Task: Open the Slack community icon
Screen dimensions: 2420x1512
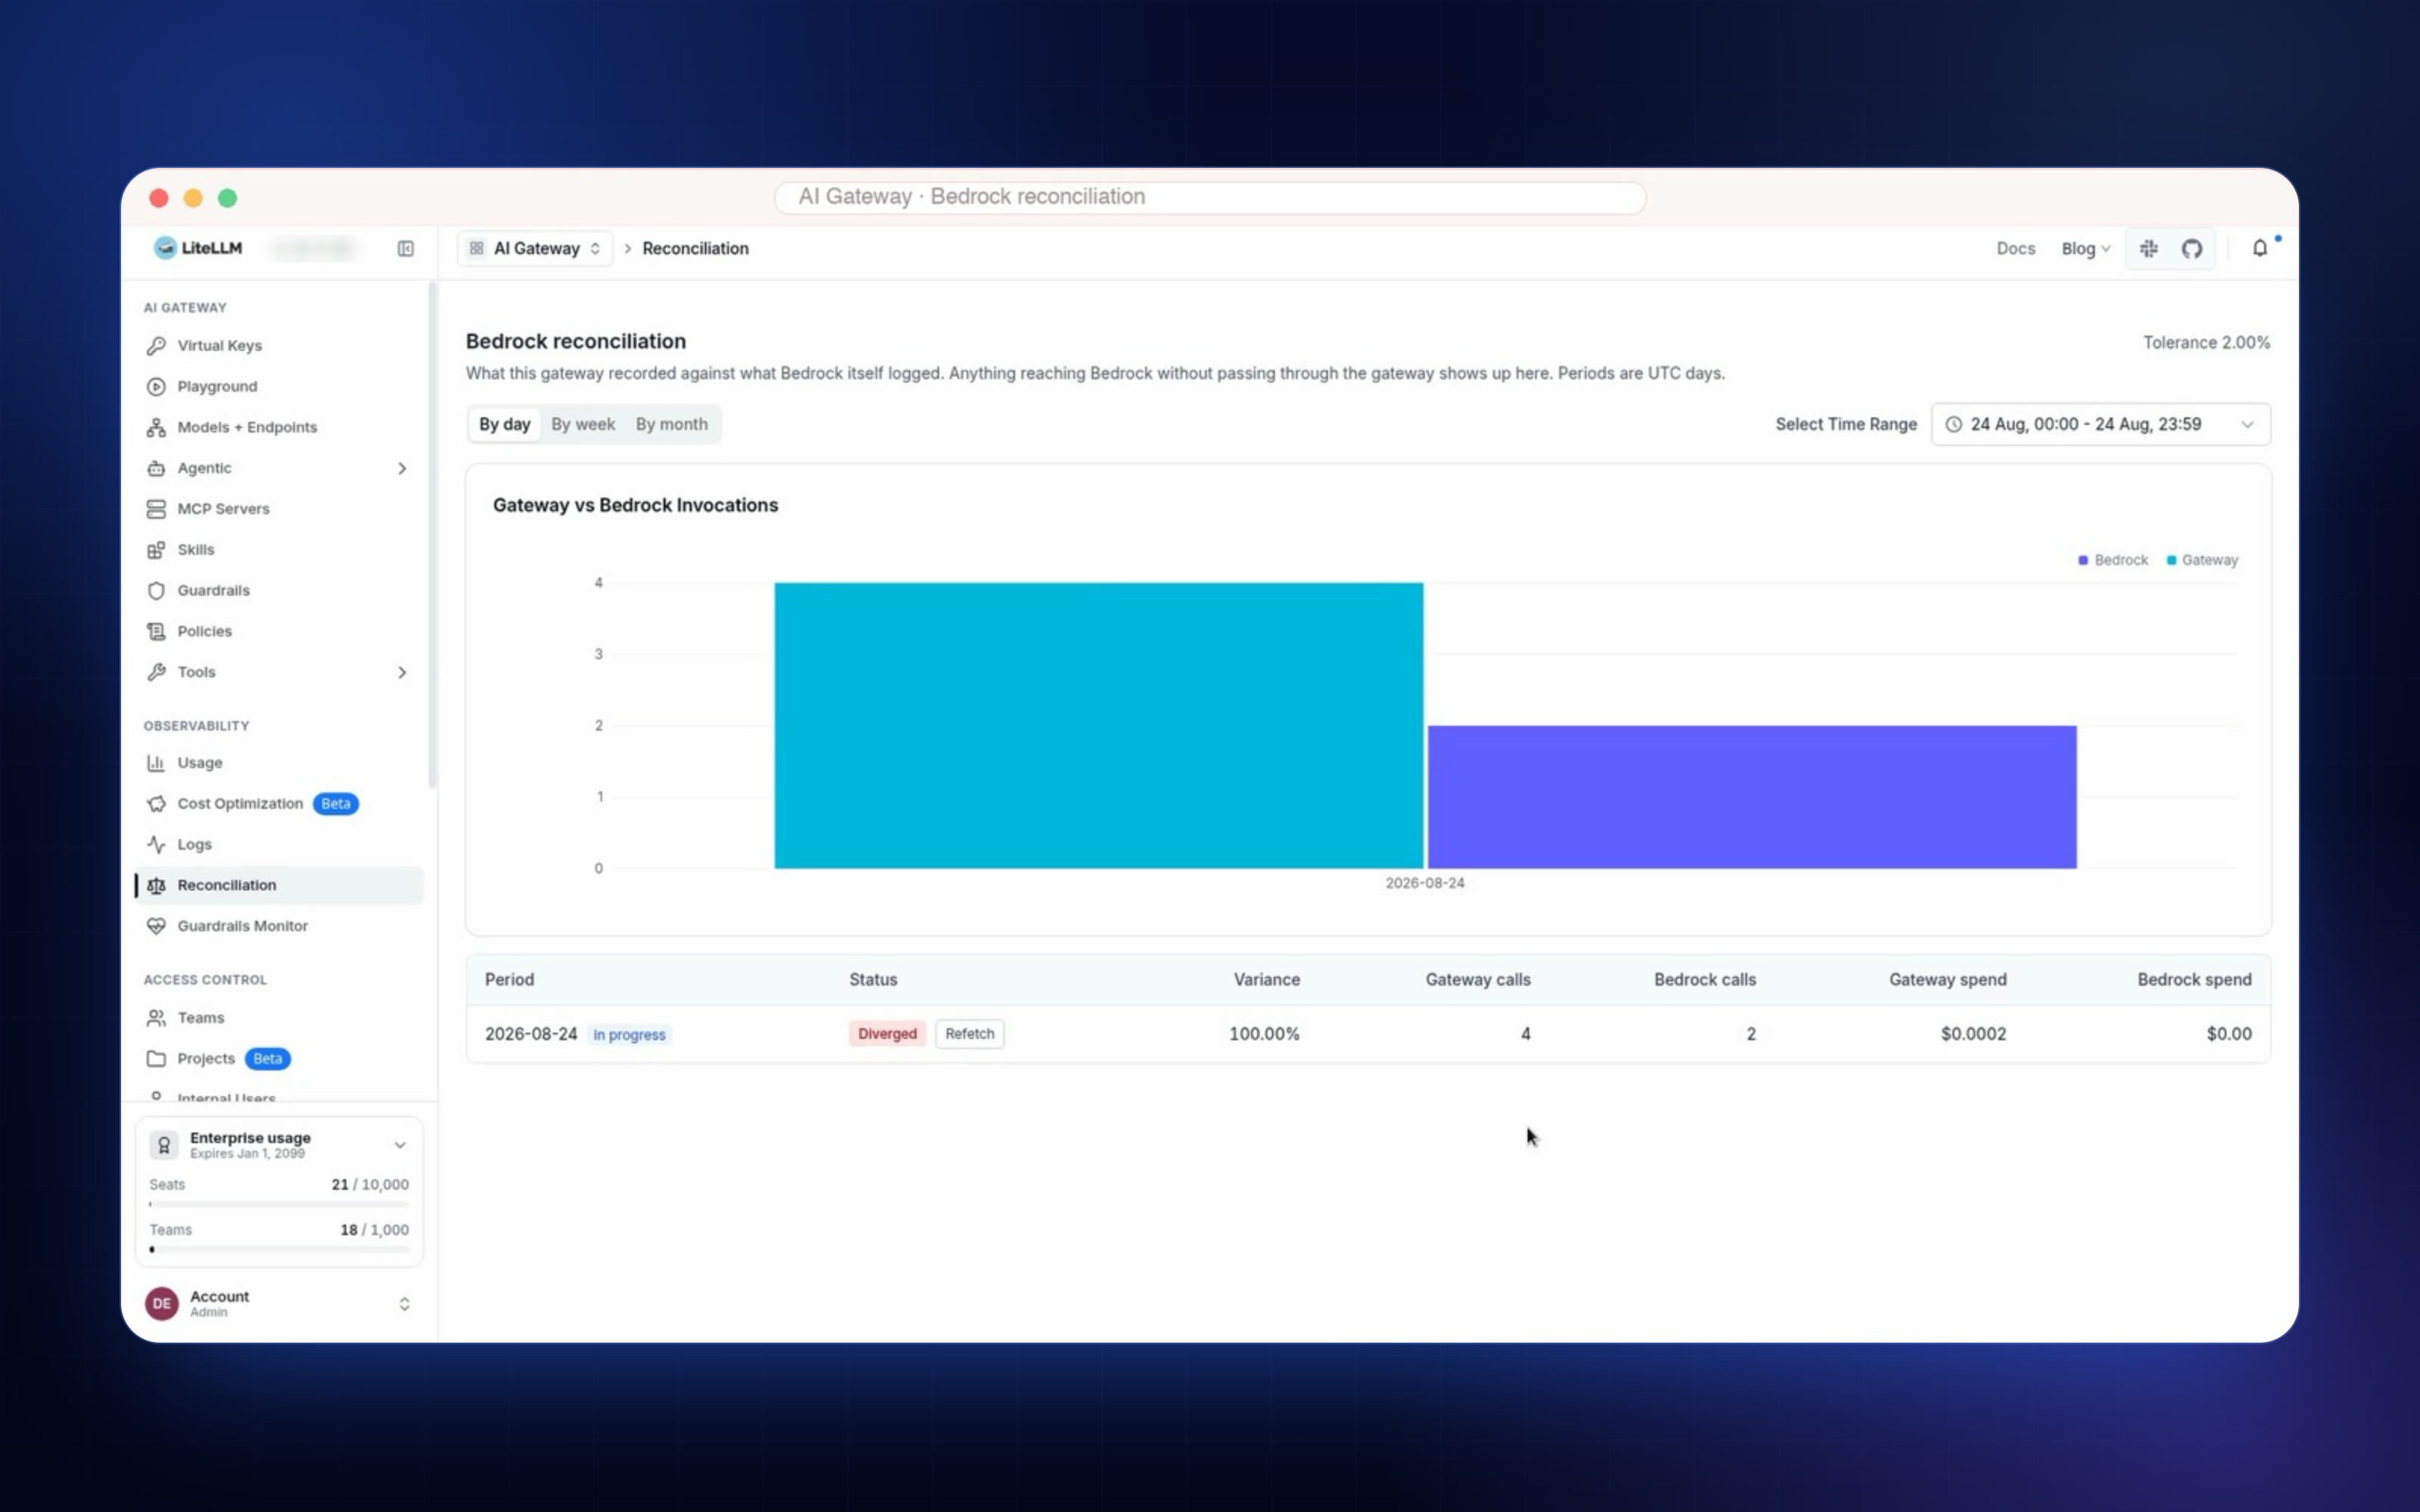Action: coord(2148,249)
